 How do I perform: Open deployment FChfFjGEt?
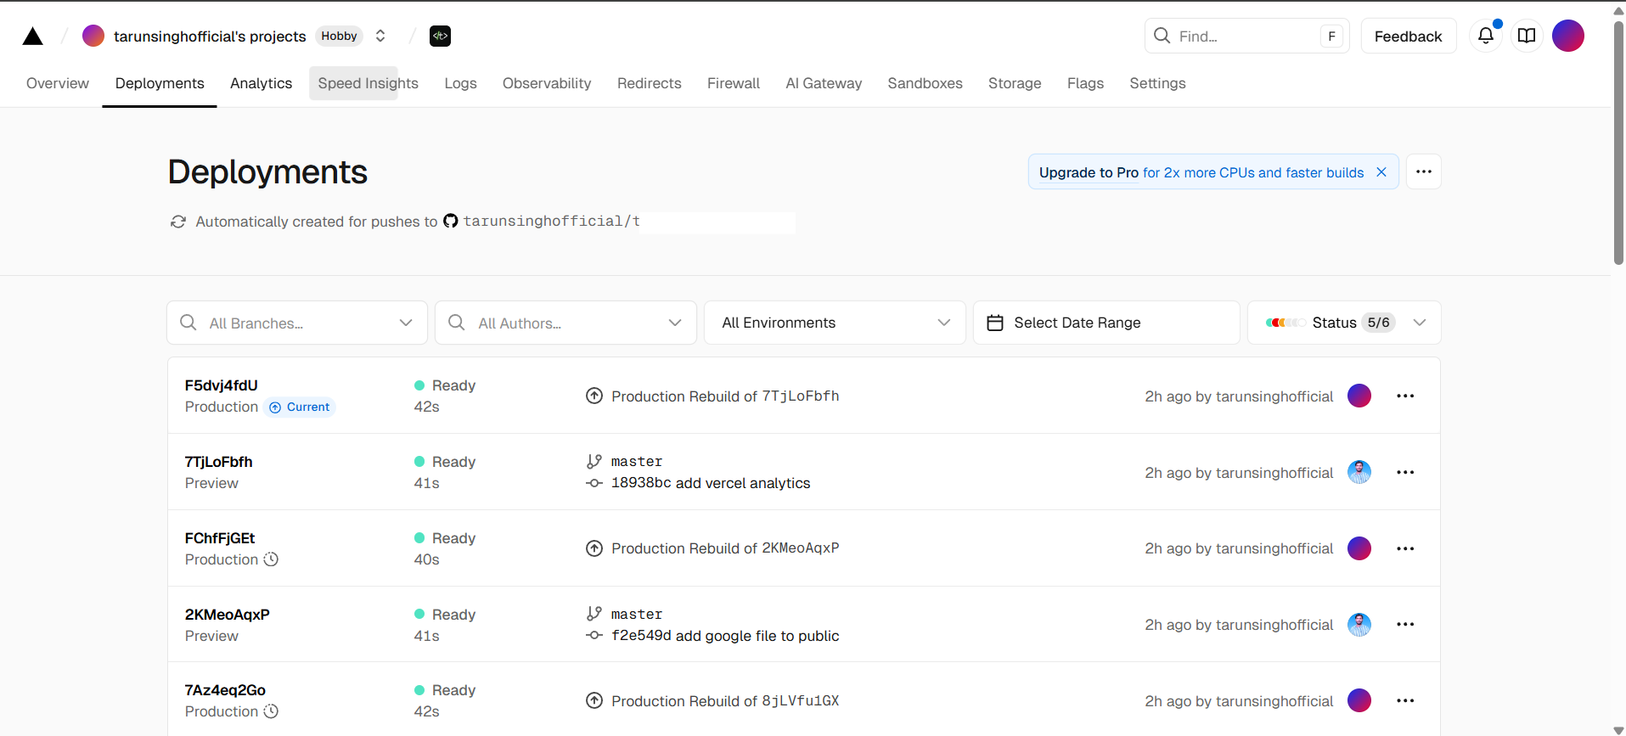pos(220,538)
